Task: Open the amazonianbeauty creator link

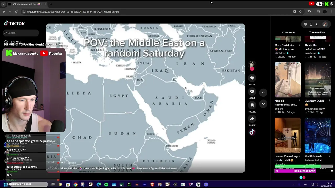Action: pos(315,109)
